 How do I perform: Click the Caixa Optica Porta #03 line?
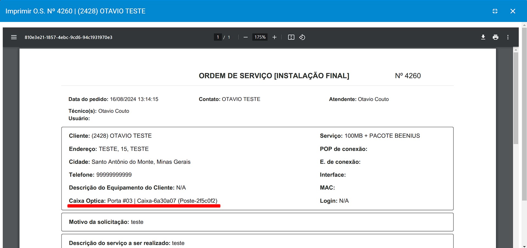pyautogui.click(x=143, y=201)
